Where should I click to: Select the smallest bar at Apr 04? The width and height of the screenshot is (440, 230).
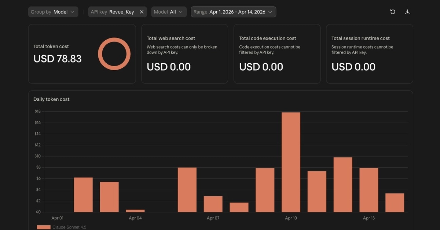(x=135, y=211)
